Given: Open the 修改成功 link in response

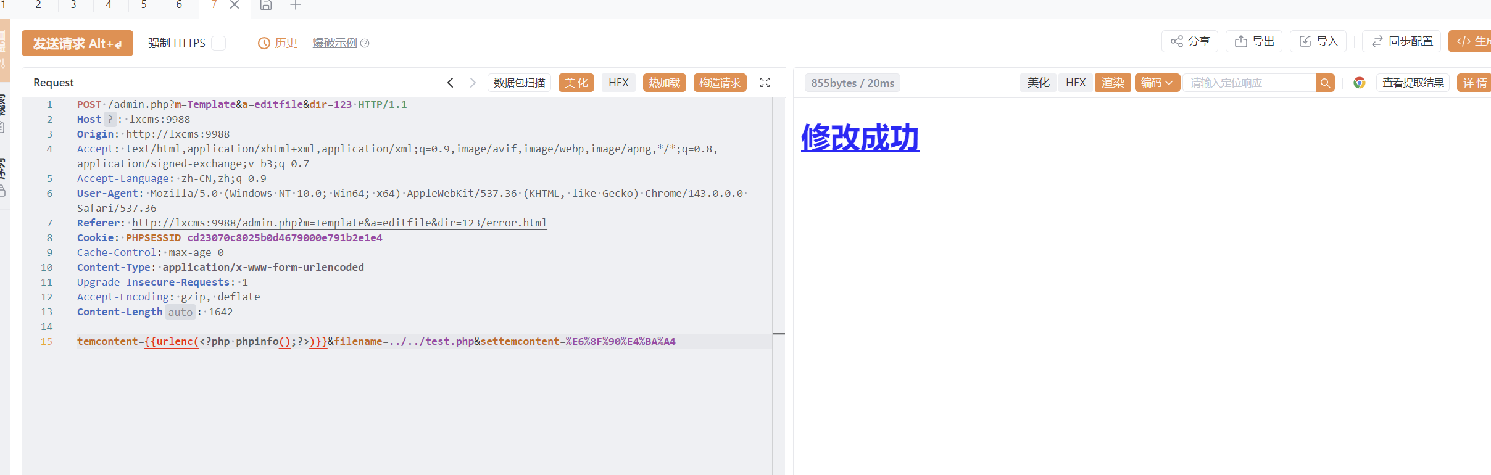Looking at the screenshot, I should click(x=860, y=138).
